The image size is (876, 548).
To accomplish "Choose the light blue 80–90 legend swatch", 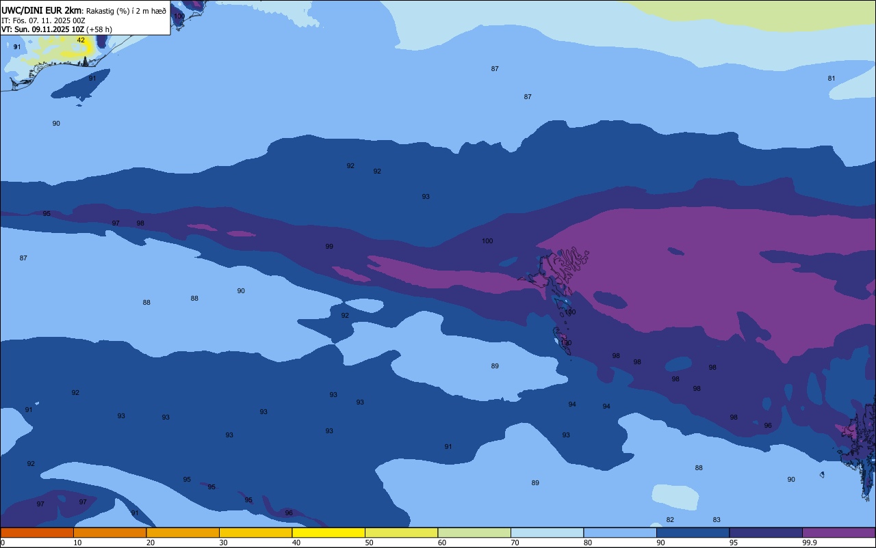I will (x=620, y=532).
